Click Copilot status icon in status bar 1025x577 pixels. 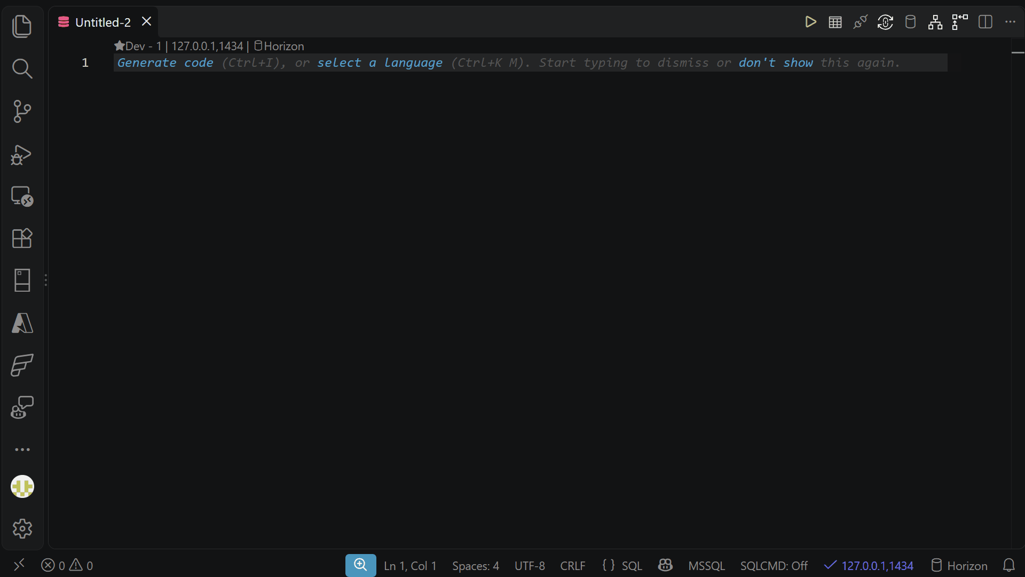[665, 565]
